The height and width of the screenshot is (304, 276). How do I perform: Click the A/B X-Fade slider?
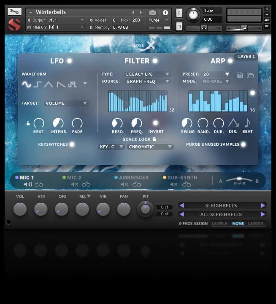239,180
